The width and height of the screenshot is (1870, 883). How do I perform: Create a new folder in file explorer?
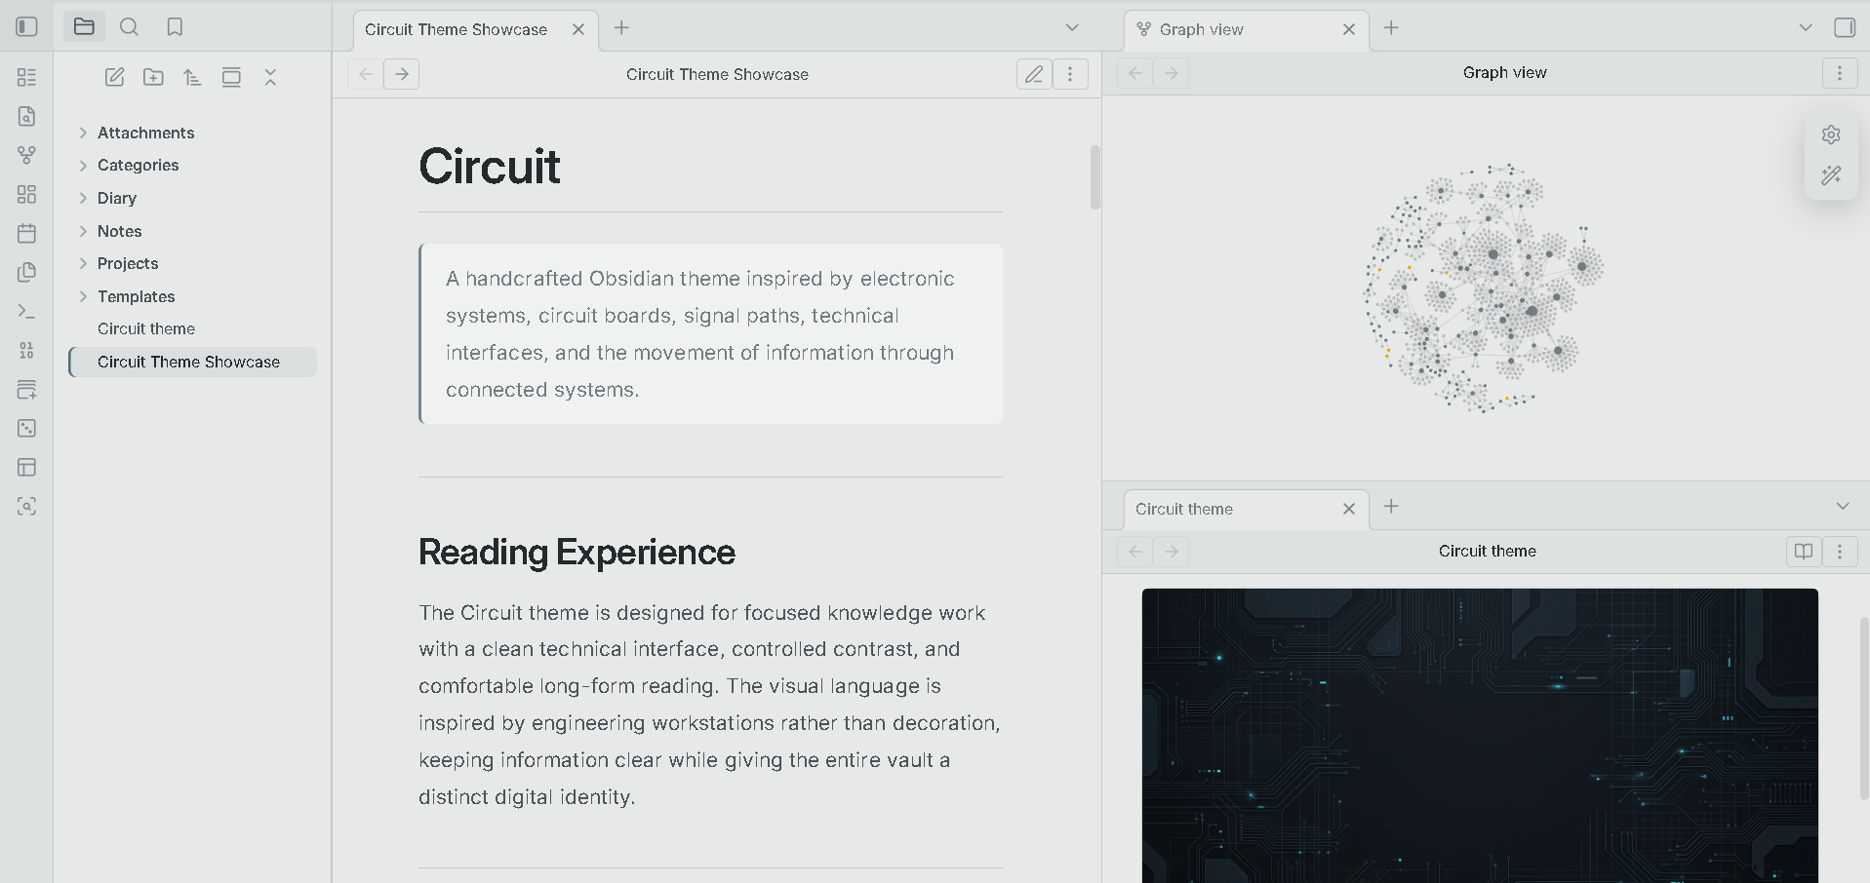click(153, 77)
